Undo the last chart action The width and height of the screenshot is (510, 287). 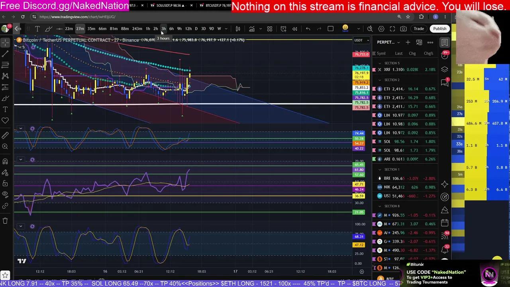[308, 29]
